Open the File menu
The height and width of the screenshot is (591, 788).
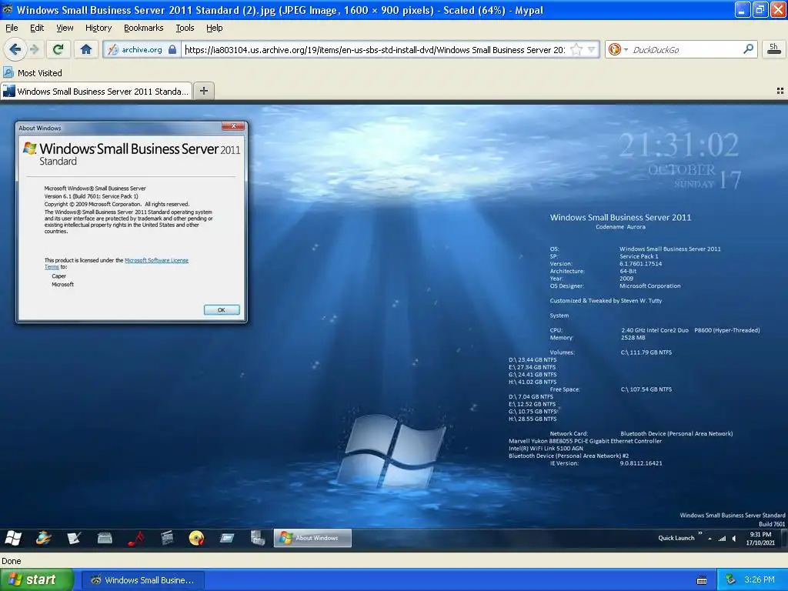12,28
